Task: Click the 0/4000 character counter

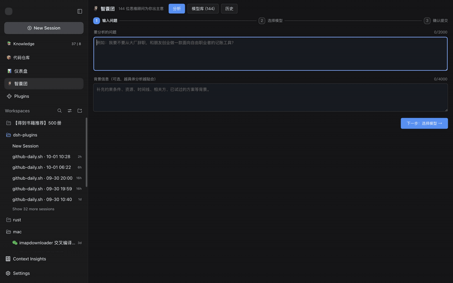Action: [x=440, y=79]
